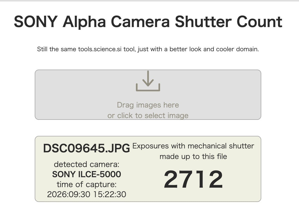The width and height of the screenshot is (299, 212).
Task: Click 'Exposures with mechanical shutter' text
Action: [193, 146]
